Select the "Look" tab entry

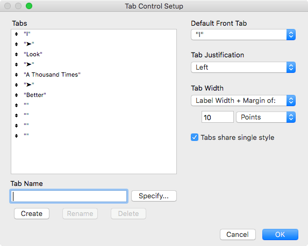coord(33,54)
